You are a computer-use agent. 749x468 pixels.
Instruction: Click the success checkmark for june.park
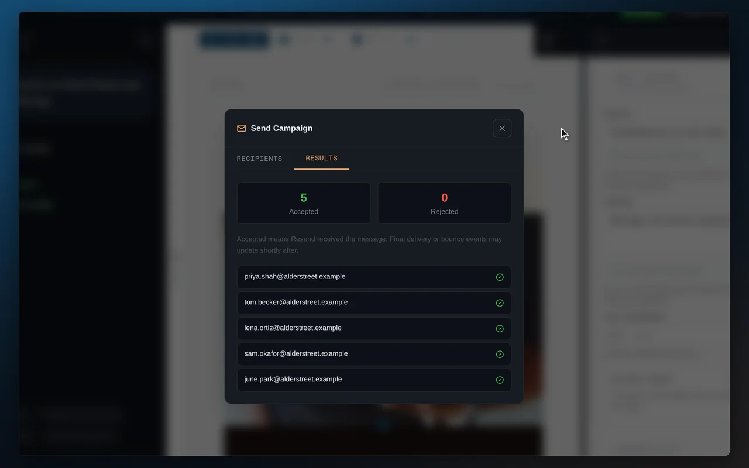point(500,380)
